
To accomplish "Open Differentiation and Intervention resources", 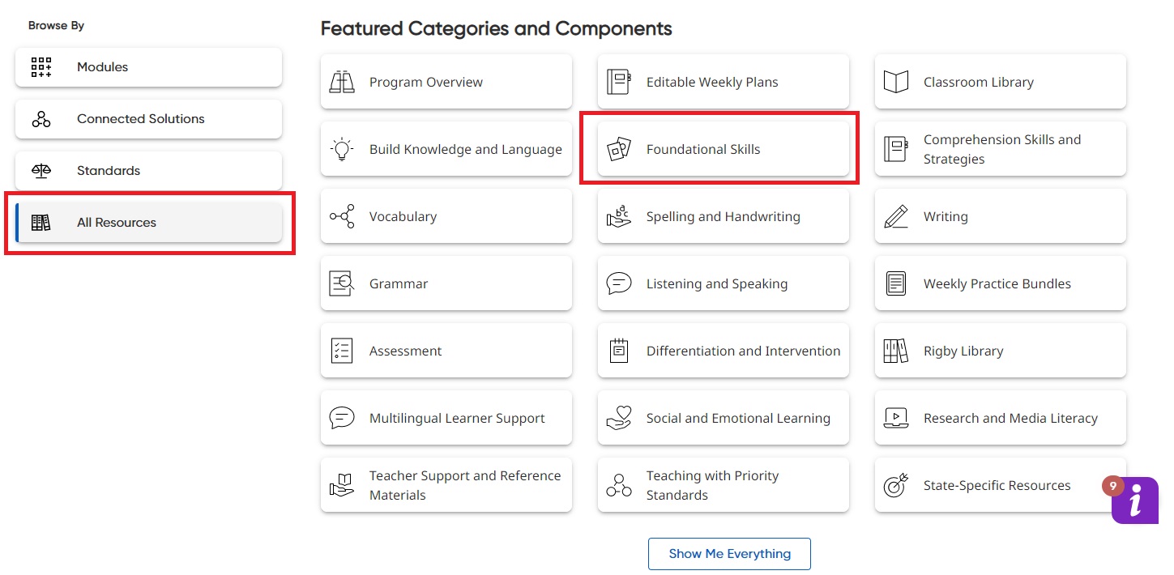I will click(722, 351).
